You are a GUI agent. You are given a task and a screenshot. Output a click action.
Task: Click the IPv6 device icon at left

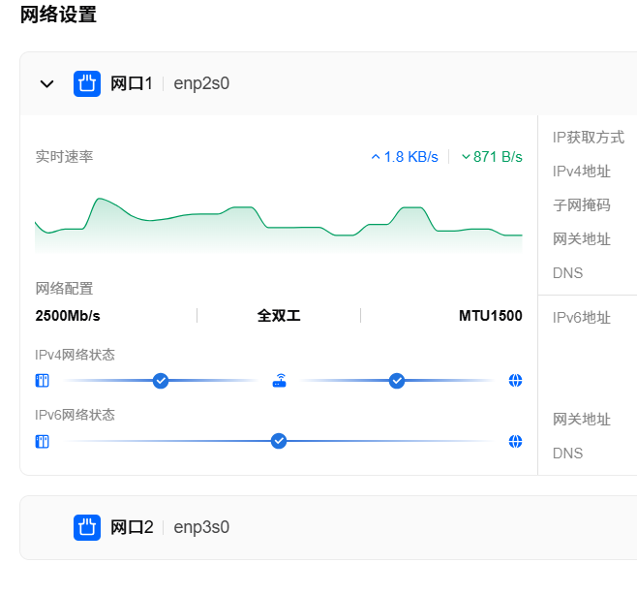pos(42,441)
